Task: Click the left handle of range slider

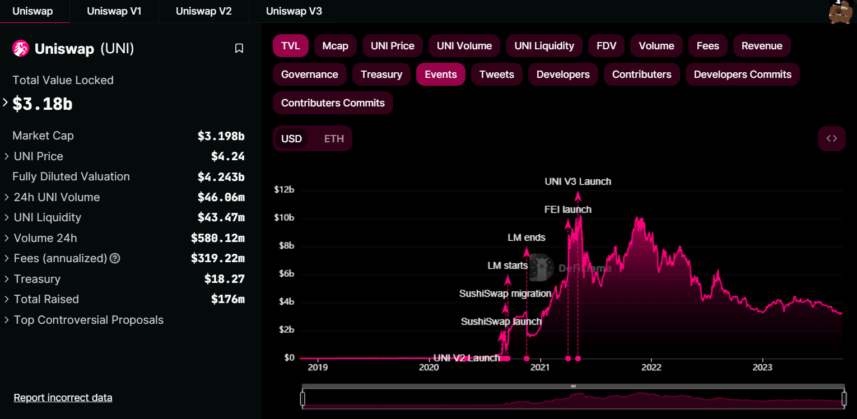Action: tap(302, 398)
